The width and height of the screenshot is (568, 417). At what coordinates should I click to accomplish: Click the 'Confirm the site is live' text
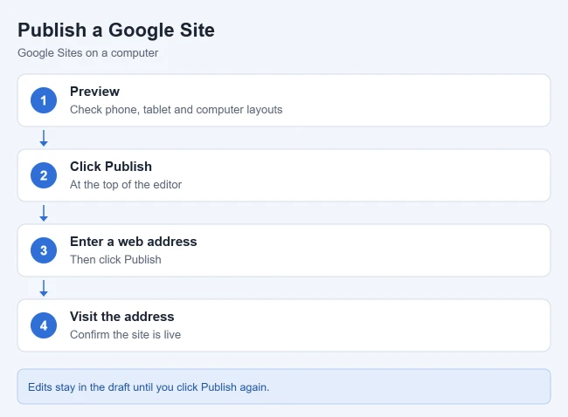(125, 334)
